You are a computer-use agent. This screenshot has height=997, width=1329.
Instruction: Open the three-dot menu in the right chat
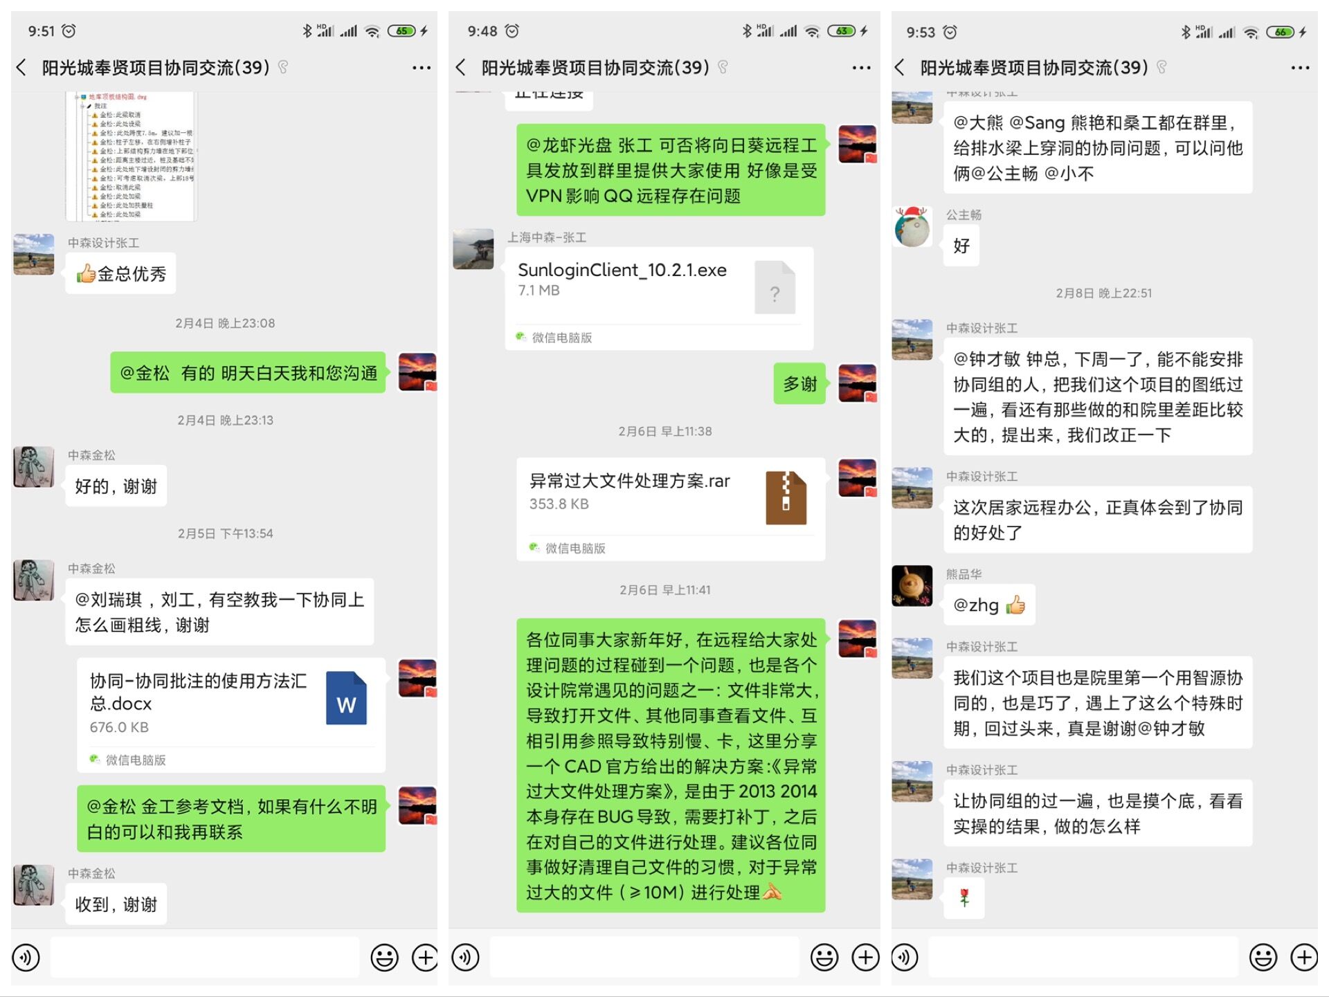point(1300,68)
